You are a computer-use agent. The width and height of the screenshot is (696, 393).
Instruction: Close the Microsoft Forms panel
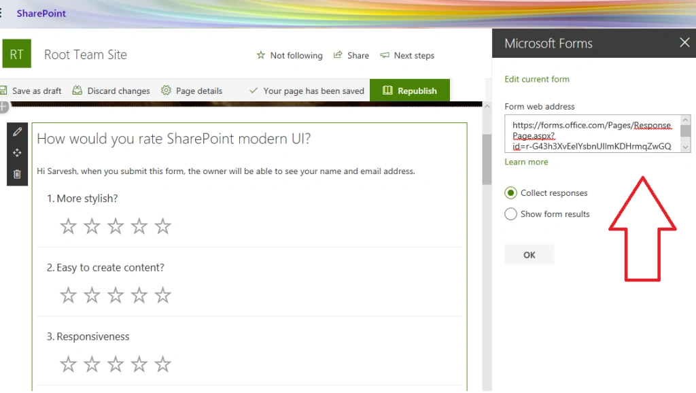pos(684,43)
